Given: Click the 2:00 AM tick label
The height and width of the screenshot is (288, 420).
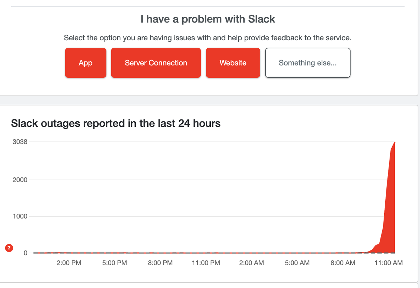Looking at the screenshot, I should pyautogui.click(x=251, y=263).
